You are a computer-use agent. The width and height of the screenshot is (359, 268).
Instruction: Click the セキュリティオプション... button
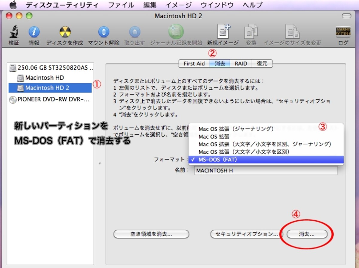(246, 234)
